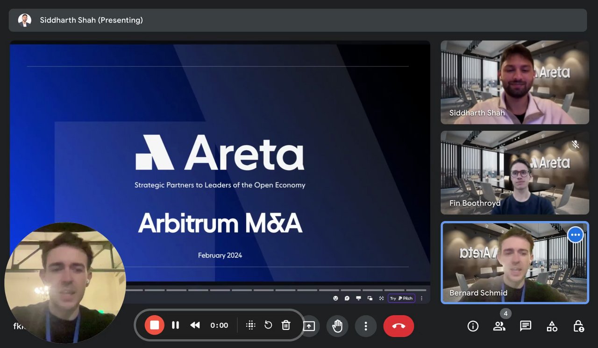This screenshot has width=598, height=348.
Task: Click the 'Siddharth Shah (Presenting)' label
Action: point(92,20)
